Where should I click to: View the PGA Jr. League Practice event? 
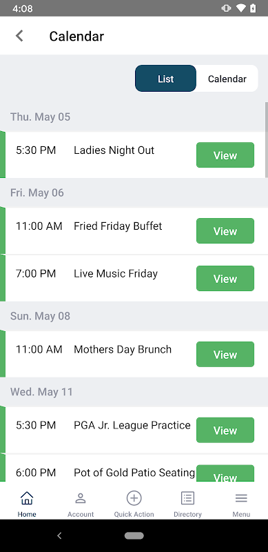point(225,430)
